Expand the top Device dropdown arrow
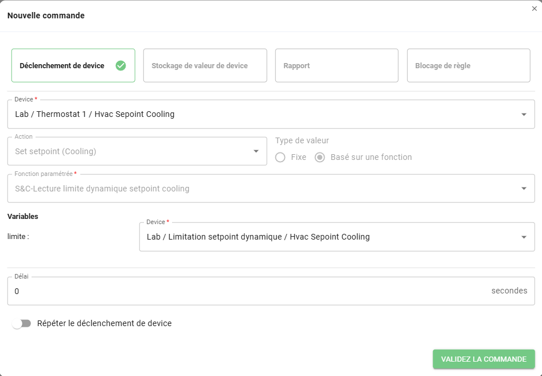542x376 pixels. click(524, 115)
